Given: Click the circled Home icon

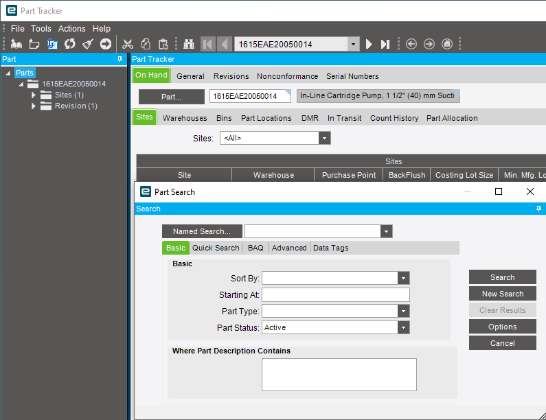Looking at the screenshot, I should tap(447, 44).
